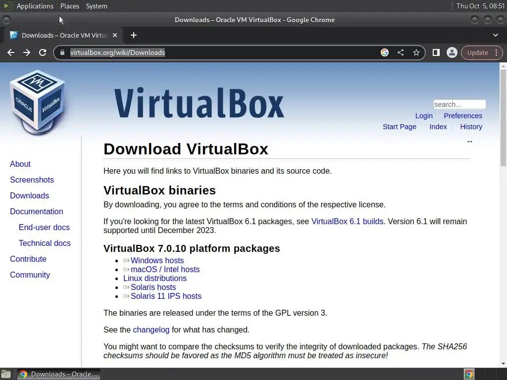Open the Places menu
The height and width of the screenshot is (380, 507).
(69, 6)
